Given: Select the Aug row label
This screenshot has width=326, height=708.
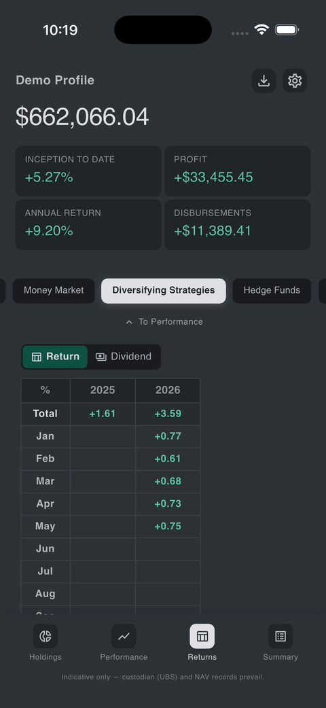Looking at the screenshot, I should click(45, 595).
